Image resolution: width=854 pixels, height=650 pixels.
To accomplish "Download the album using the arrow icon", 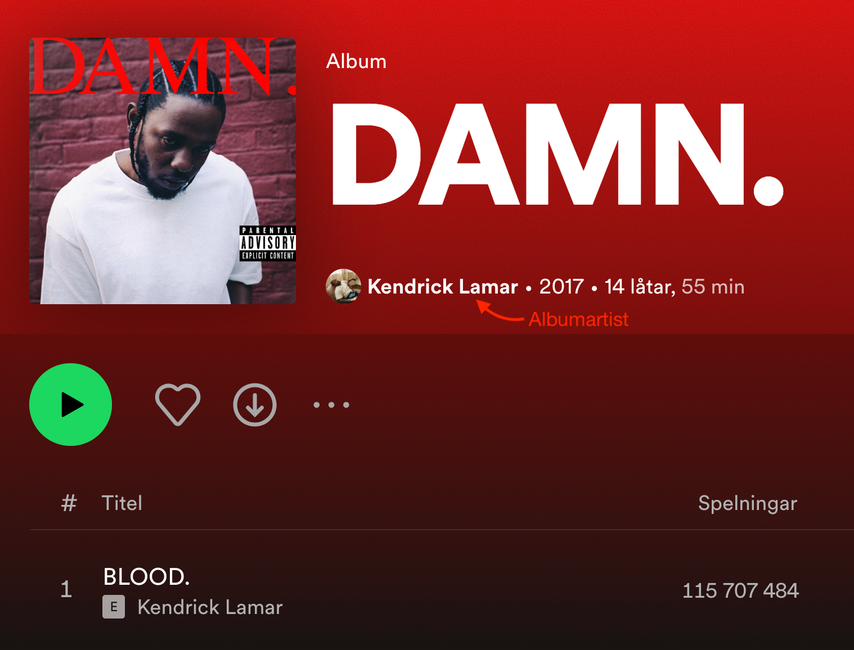I will click(x=255, y=404).
